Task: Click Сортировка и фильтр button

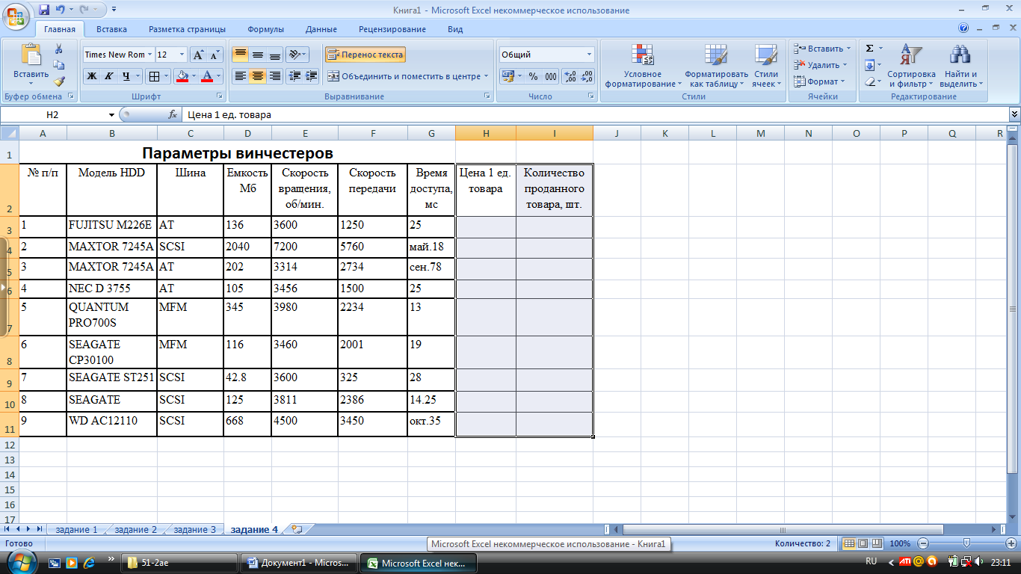Action: click(911, 66)
